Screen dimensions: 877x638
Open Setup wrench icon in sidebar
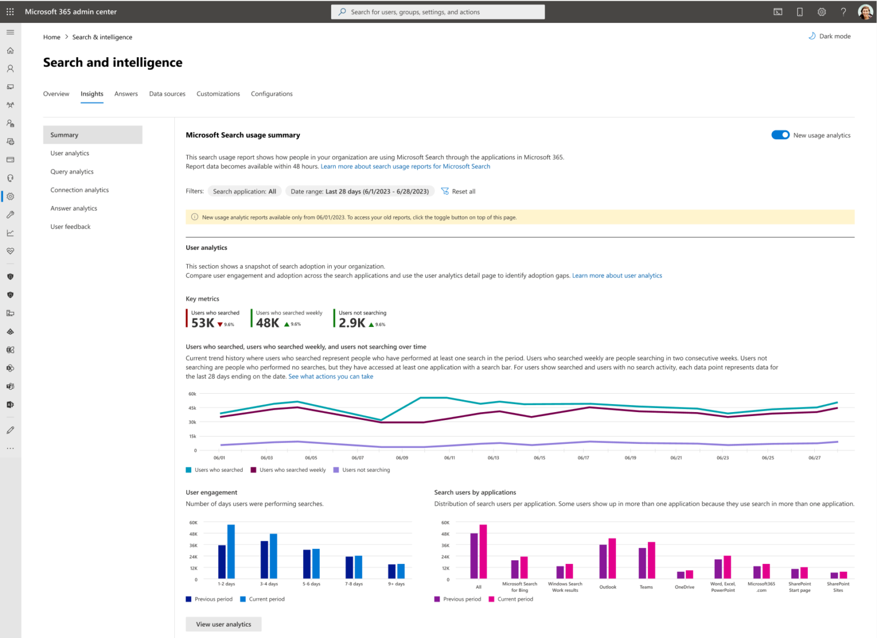coord(10,215)
